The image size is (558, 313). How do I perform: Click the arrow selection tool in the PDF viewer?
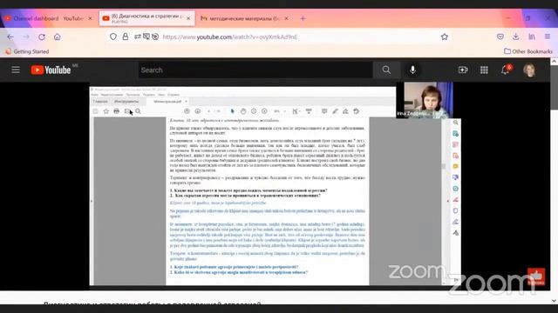(x=233, y=111)
